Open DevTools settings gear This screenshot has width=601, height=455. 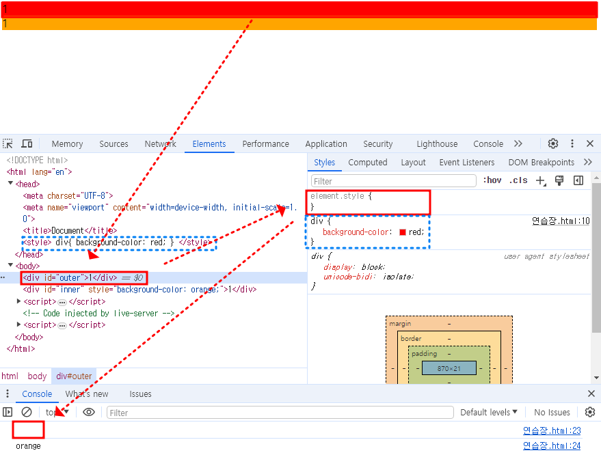(552, 143)
